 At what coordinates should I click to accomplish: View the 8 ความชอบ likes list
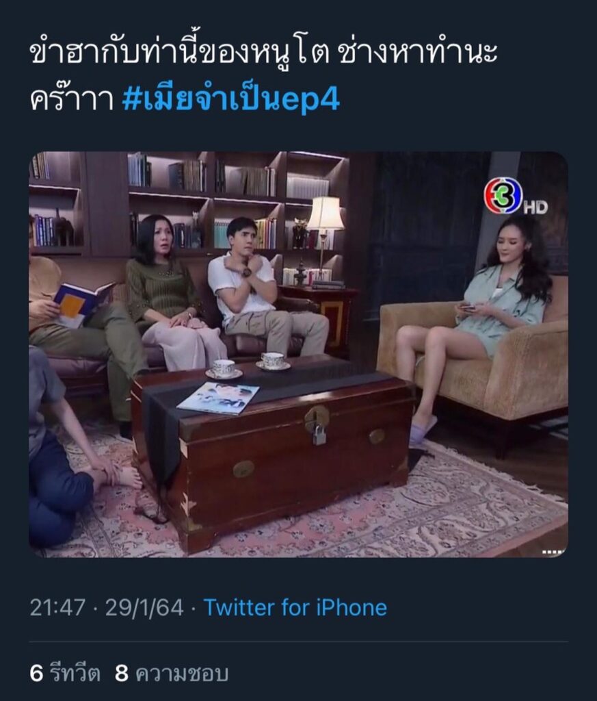pos(172,673)
